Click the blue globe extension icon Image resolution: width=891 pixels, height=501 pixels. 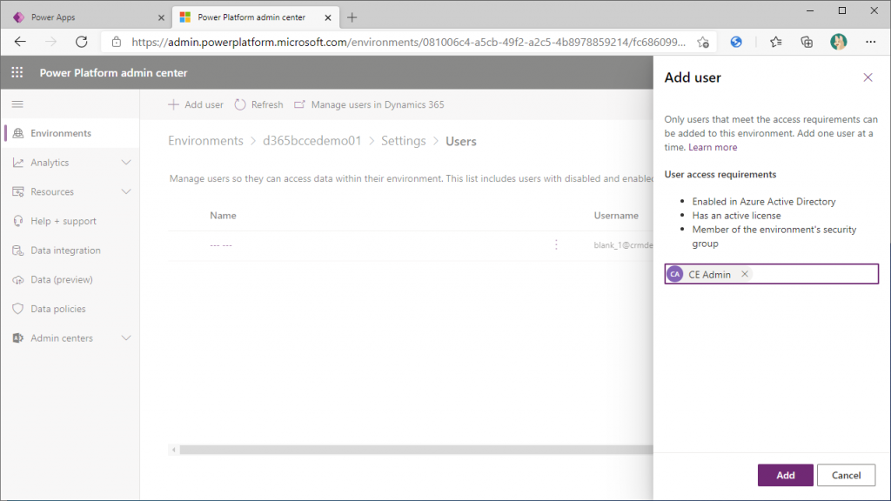(x=736, y=42)
